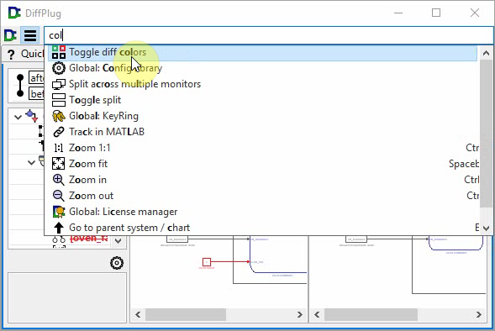This screenshot has width=495, height=331.
Task: Select Zoom fit command
Action: pos(262,164)
